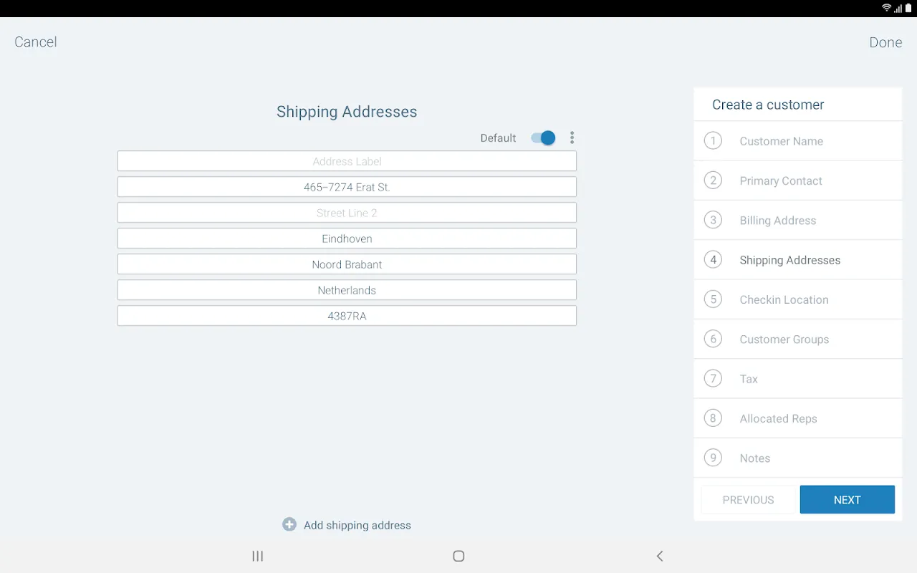Click the PREVIOUS button
917x573 pixels.
point(749,500)
